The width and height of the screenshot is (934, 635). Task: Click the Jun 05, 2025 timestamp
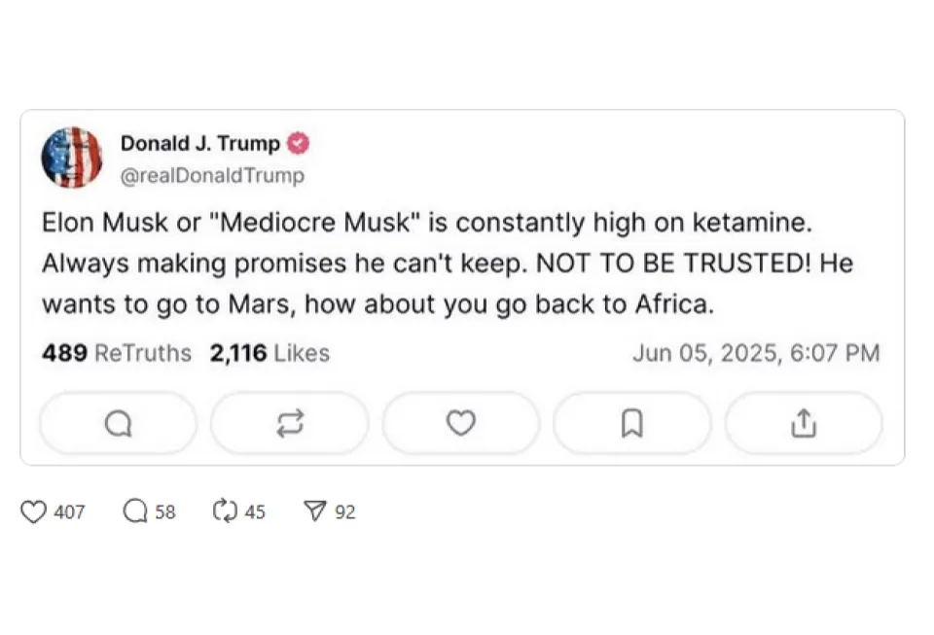[x=756, y=353]
